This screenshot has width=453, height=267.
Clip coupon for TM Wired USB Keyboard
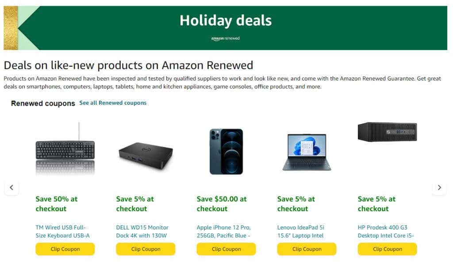(65, 249)
